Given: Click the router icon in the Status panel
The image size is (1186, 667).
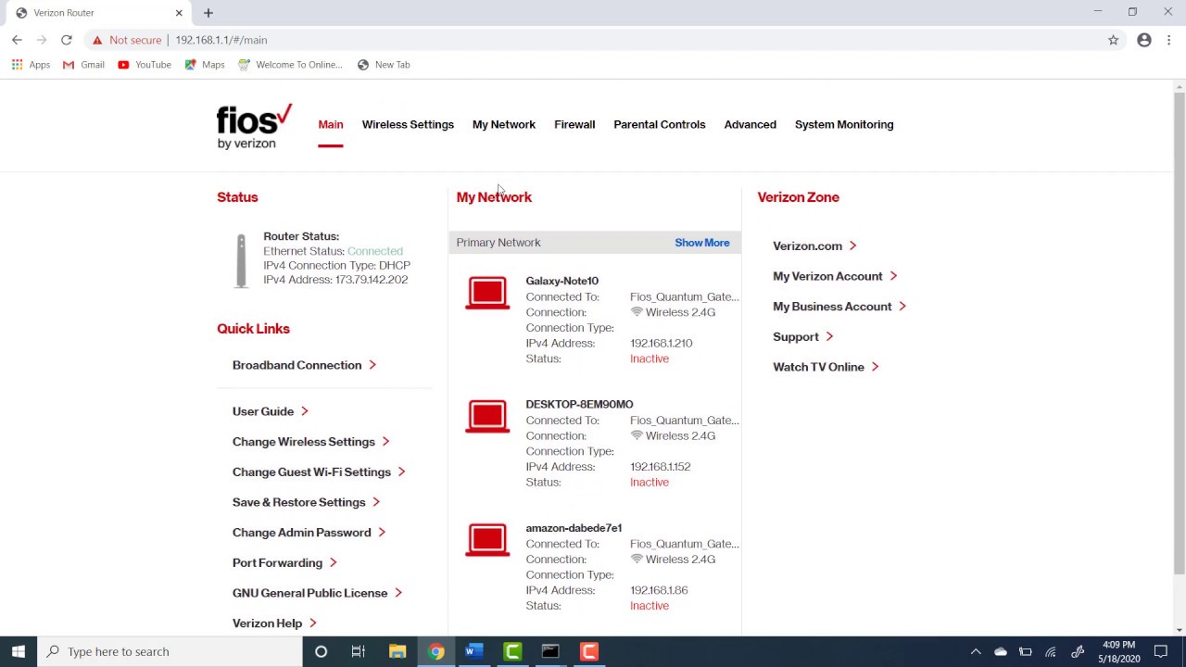Looking at the screenshot, I should (240, 260).
